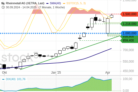Select the Rheinmetall AG (XETRA, Last) title

click(25, 3)
